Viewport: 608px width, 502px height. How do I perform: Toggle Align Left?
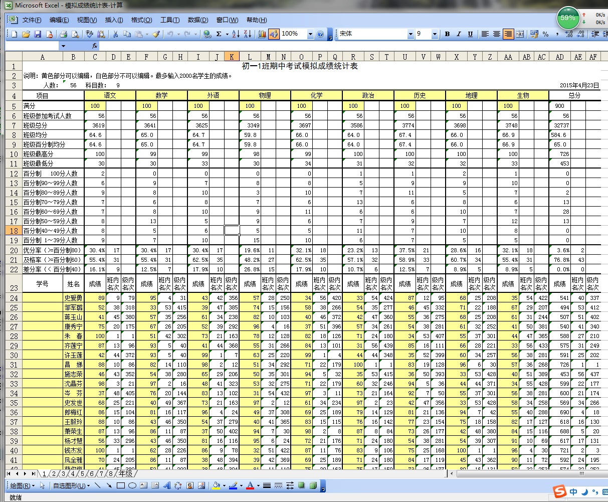pyautogui.click(x=485, y=34)
